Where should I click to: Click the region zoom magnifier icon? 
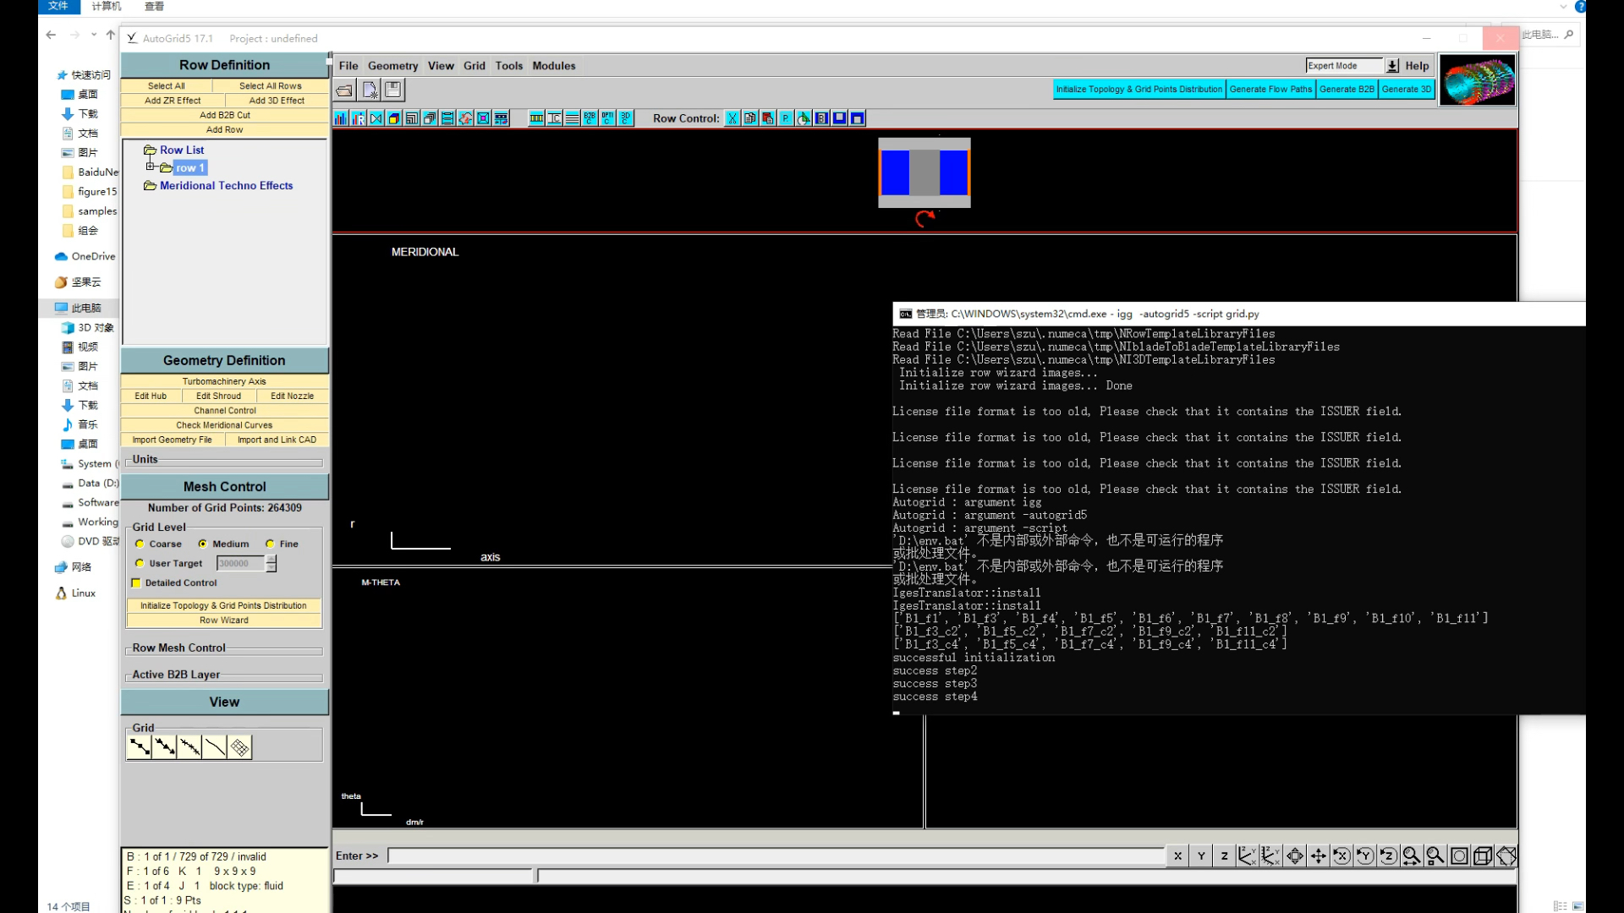(1435, 856)
